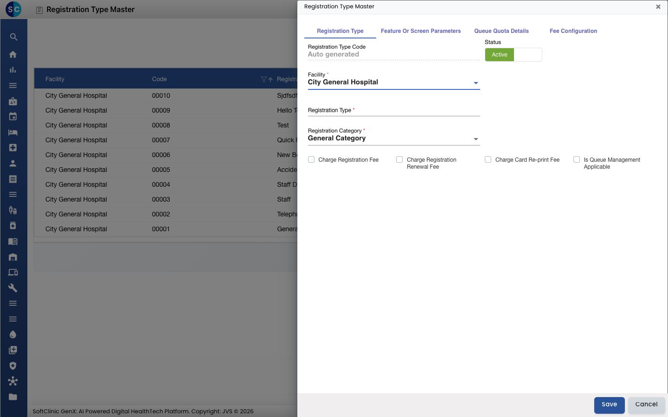This screenshot has height=417, width=668.
Task: Click the ID badge icon in sidebar
Action: point(13,101)
